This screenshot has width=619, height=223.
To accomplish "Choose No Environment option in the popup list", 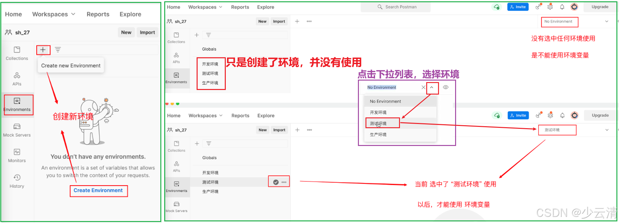I will click(400, 101).
